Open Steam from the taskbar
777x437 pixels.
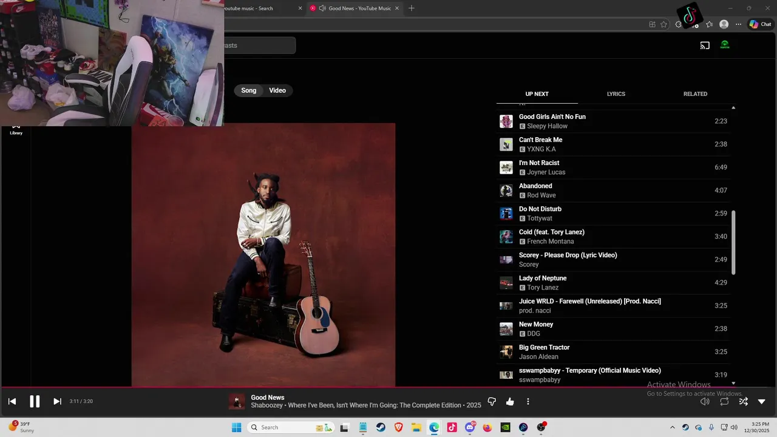click(x=380, y=427)
